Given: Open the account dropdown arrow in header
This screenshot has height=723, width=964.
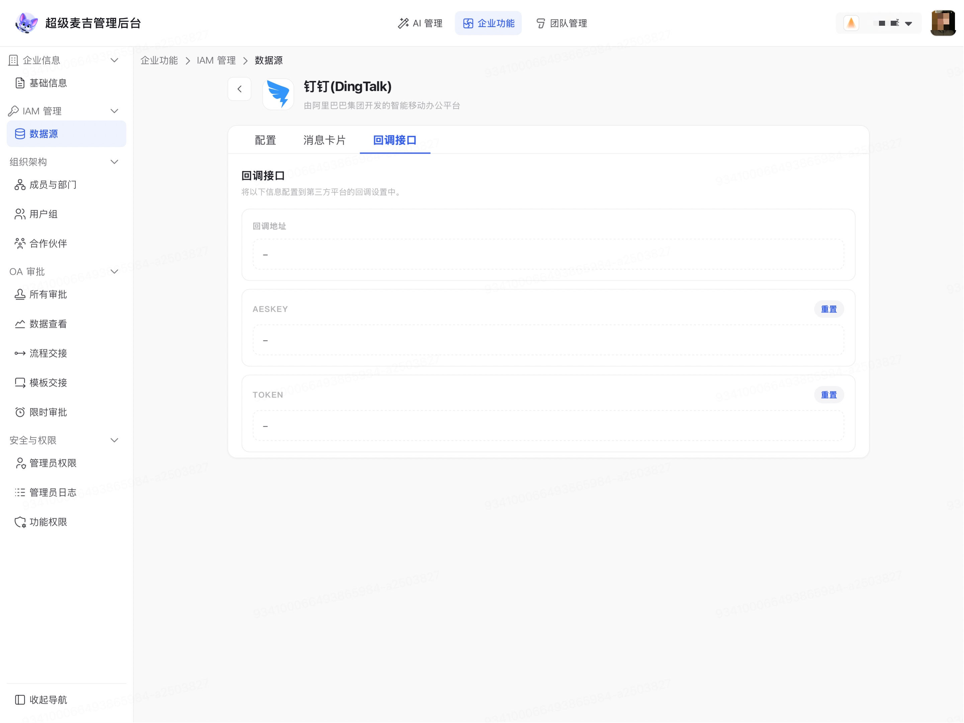Looking at the screenshot, I should point(909,23).
